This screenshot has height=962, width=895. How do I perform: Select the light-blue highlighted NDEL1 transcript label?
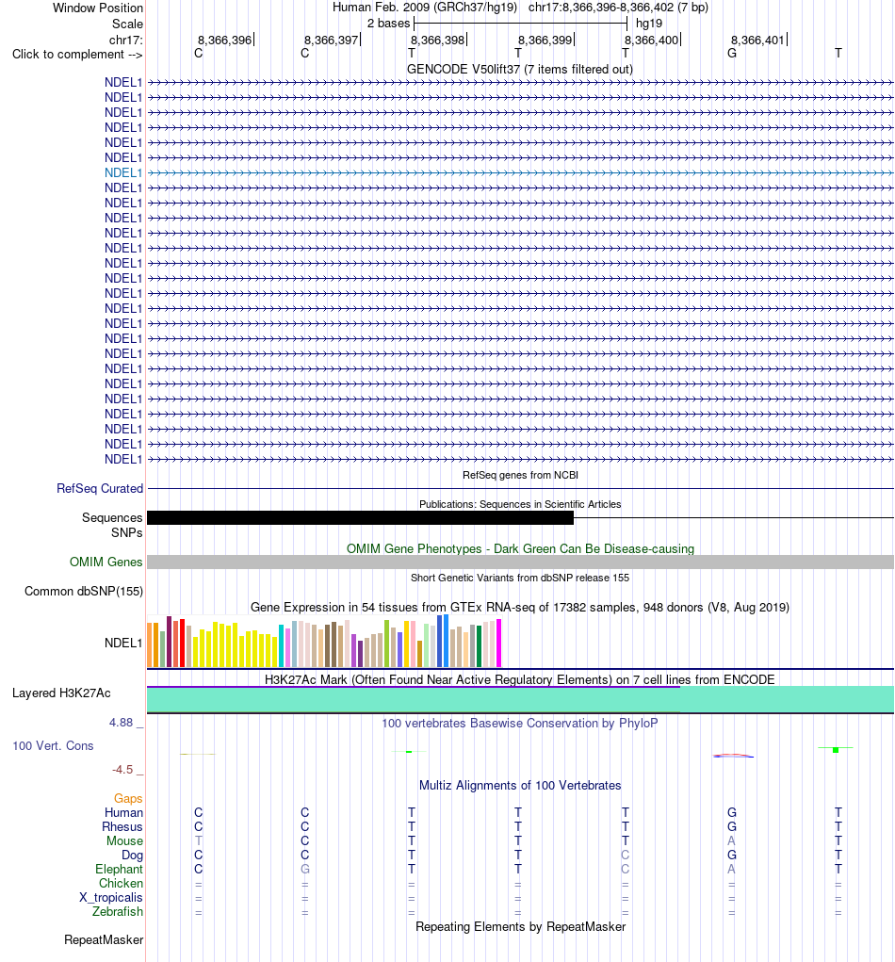[x=123, y=173]
